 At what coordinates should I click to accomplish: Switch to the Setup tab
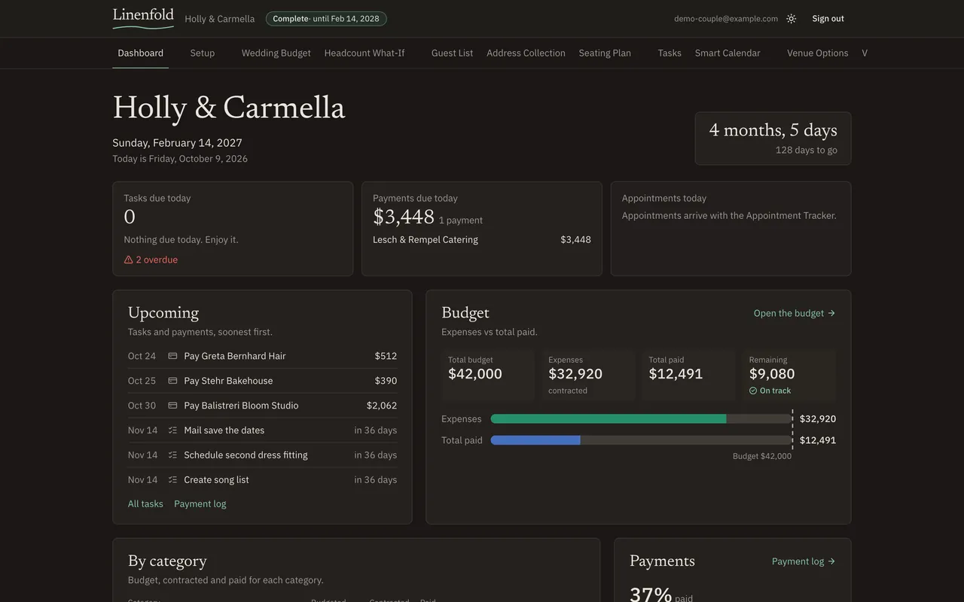(x=203, y=53)
